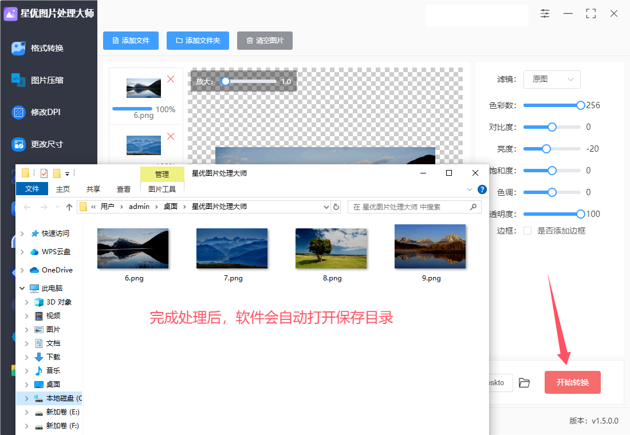Click the 添加文件夹 button
Viewport: 630px width, 435px height.
pyautogui.click(x=198, y=41)
